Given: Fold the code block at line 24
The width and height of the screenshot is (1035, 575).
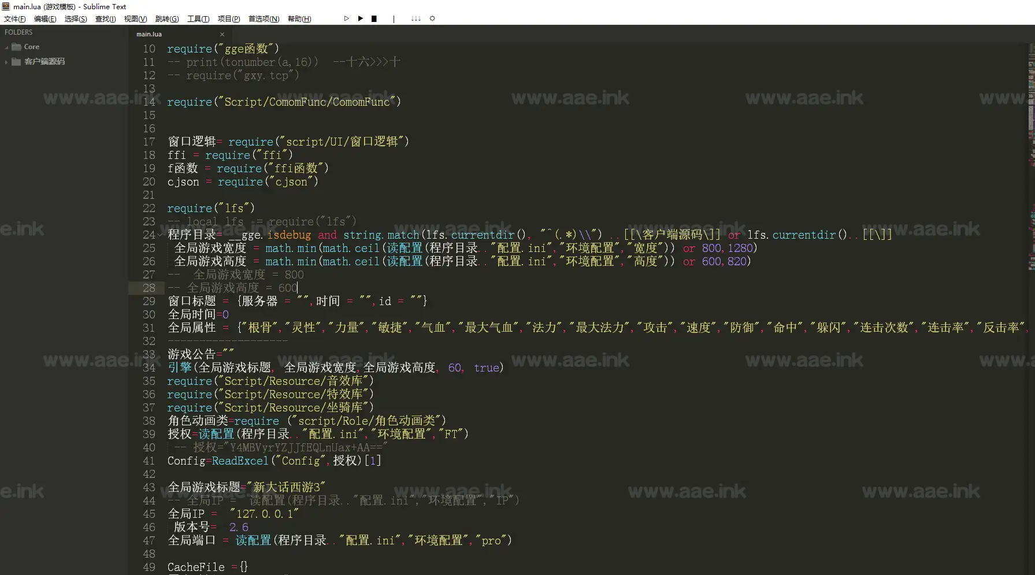Looking at the screenshot, I should (160, 235).
